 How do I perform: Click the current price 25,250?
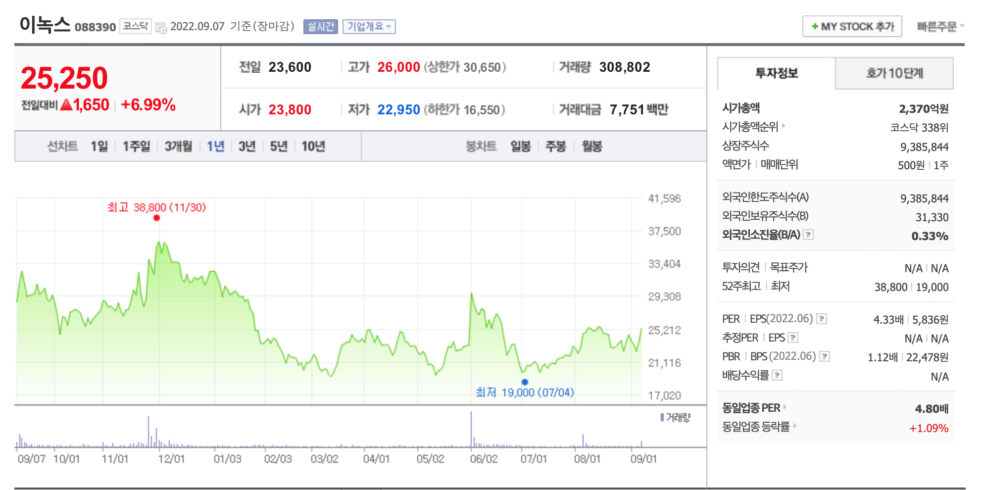(64, 78)
